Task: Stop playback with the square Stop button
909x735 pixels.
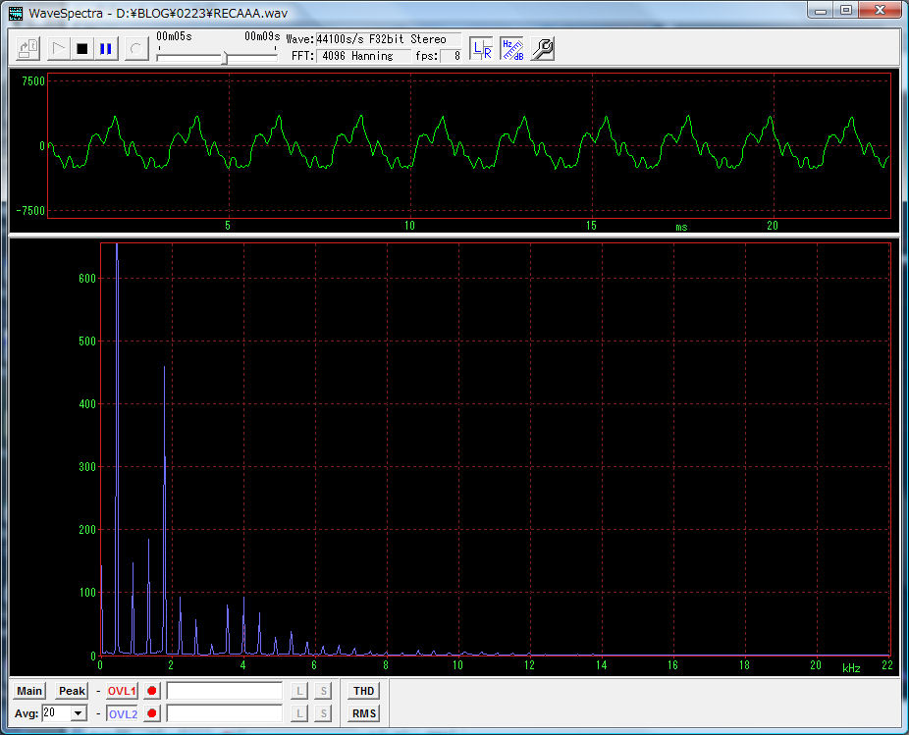Action: [82, 49]
